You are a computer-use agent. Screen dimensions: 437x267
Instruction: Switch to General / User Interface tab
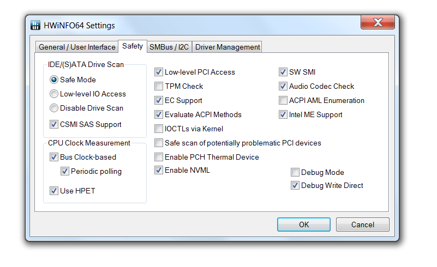point(77,47)
